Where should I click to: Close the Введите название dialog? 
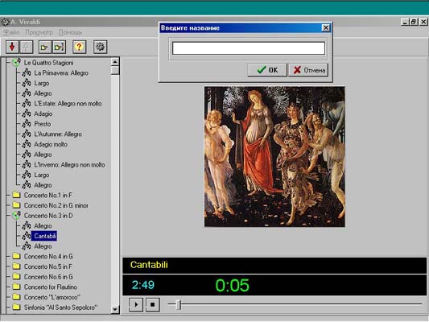click(x=326, y=27)
